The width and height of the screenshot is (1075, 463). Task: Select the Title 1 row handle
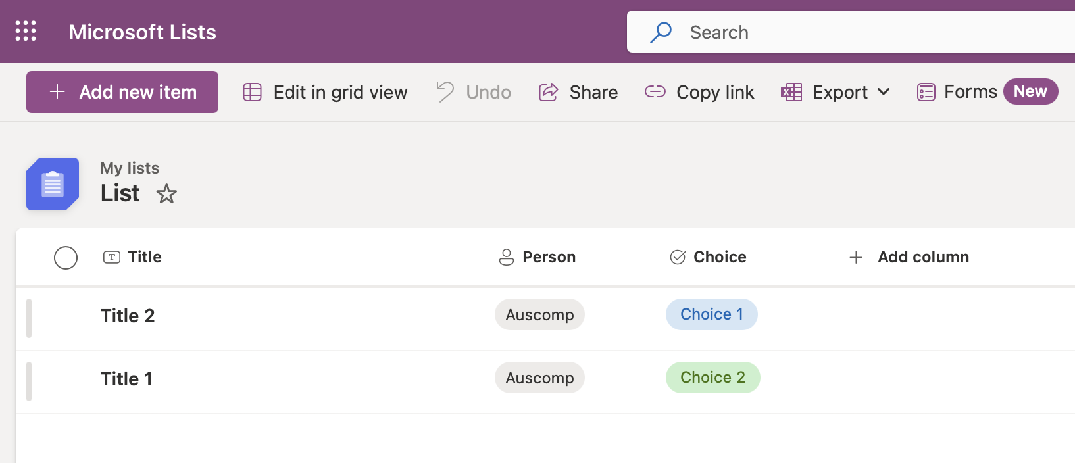tap(29, 381)
